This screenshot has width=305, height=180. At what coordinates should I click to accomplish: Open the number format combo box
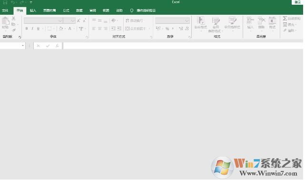click(172, 20)
